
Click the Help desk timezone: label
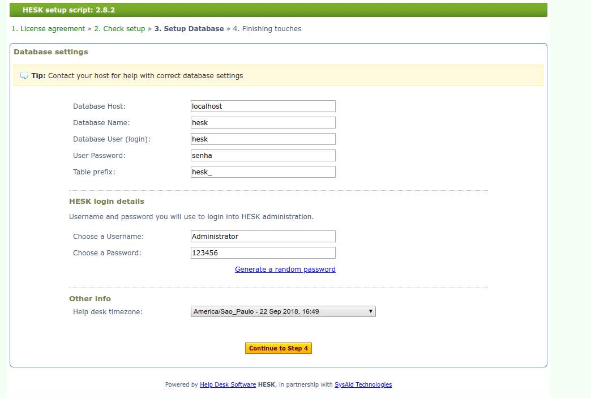pos(108,312)
